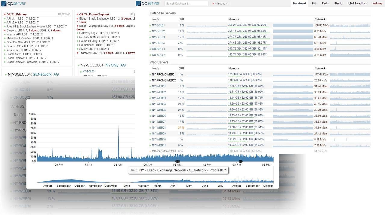Open the Elastic tab
385x215 pixels.
point(338,4)
